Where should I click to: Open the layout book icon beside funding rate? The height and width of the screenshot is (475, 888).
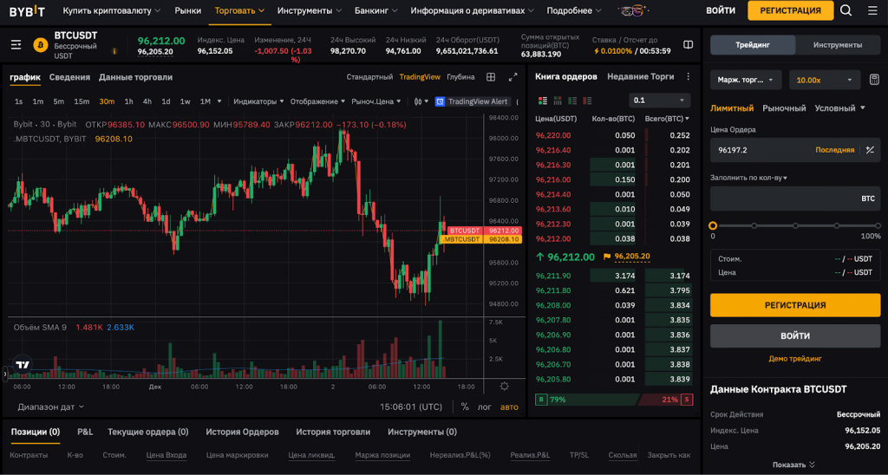coord(688,45)
